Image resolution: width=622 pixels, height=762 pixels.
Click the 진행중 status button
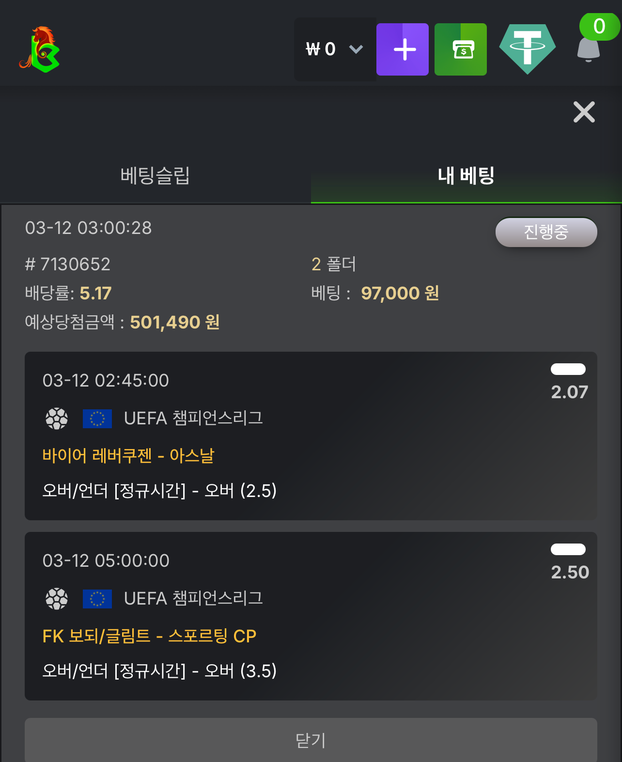tap(546, 232)
